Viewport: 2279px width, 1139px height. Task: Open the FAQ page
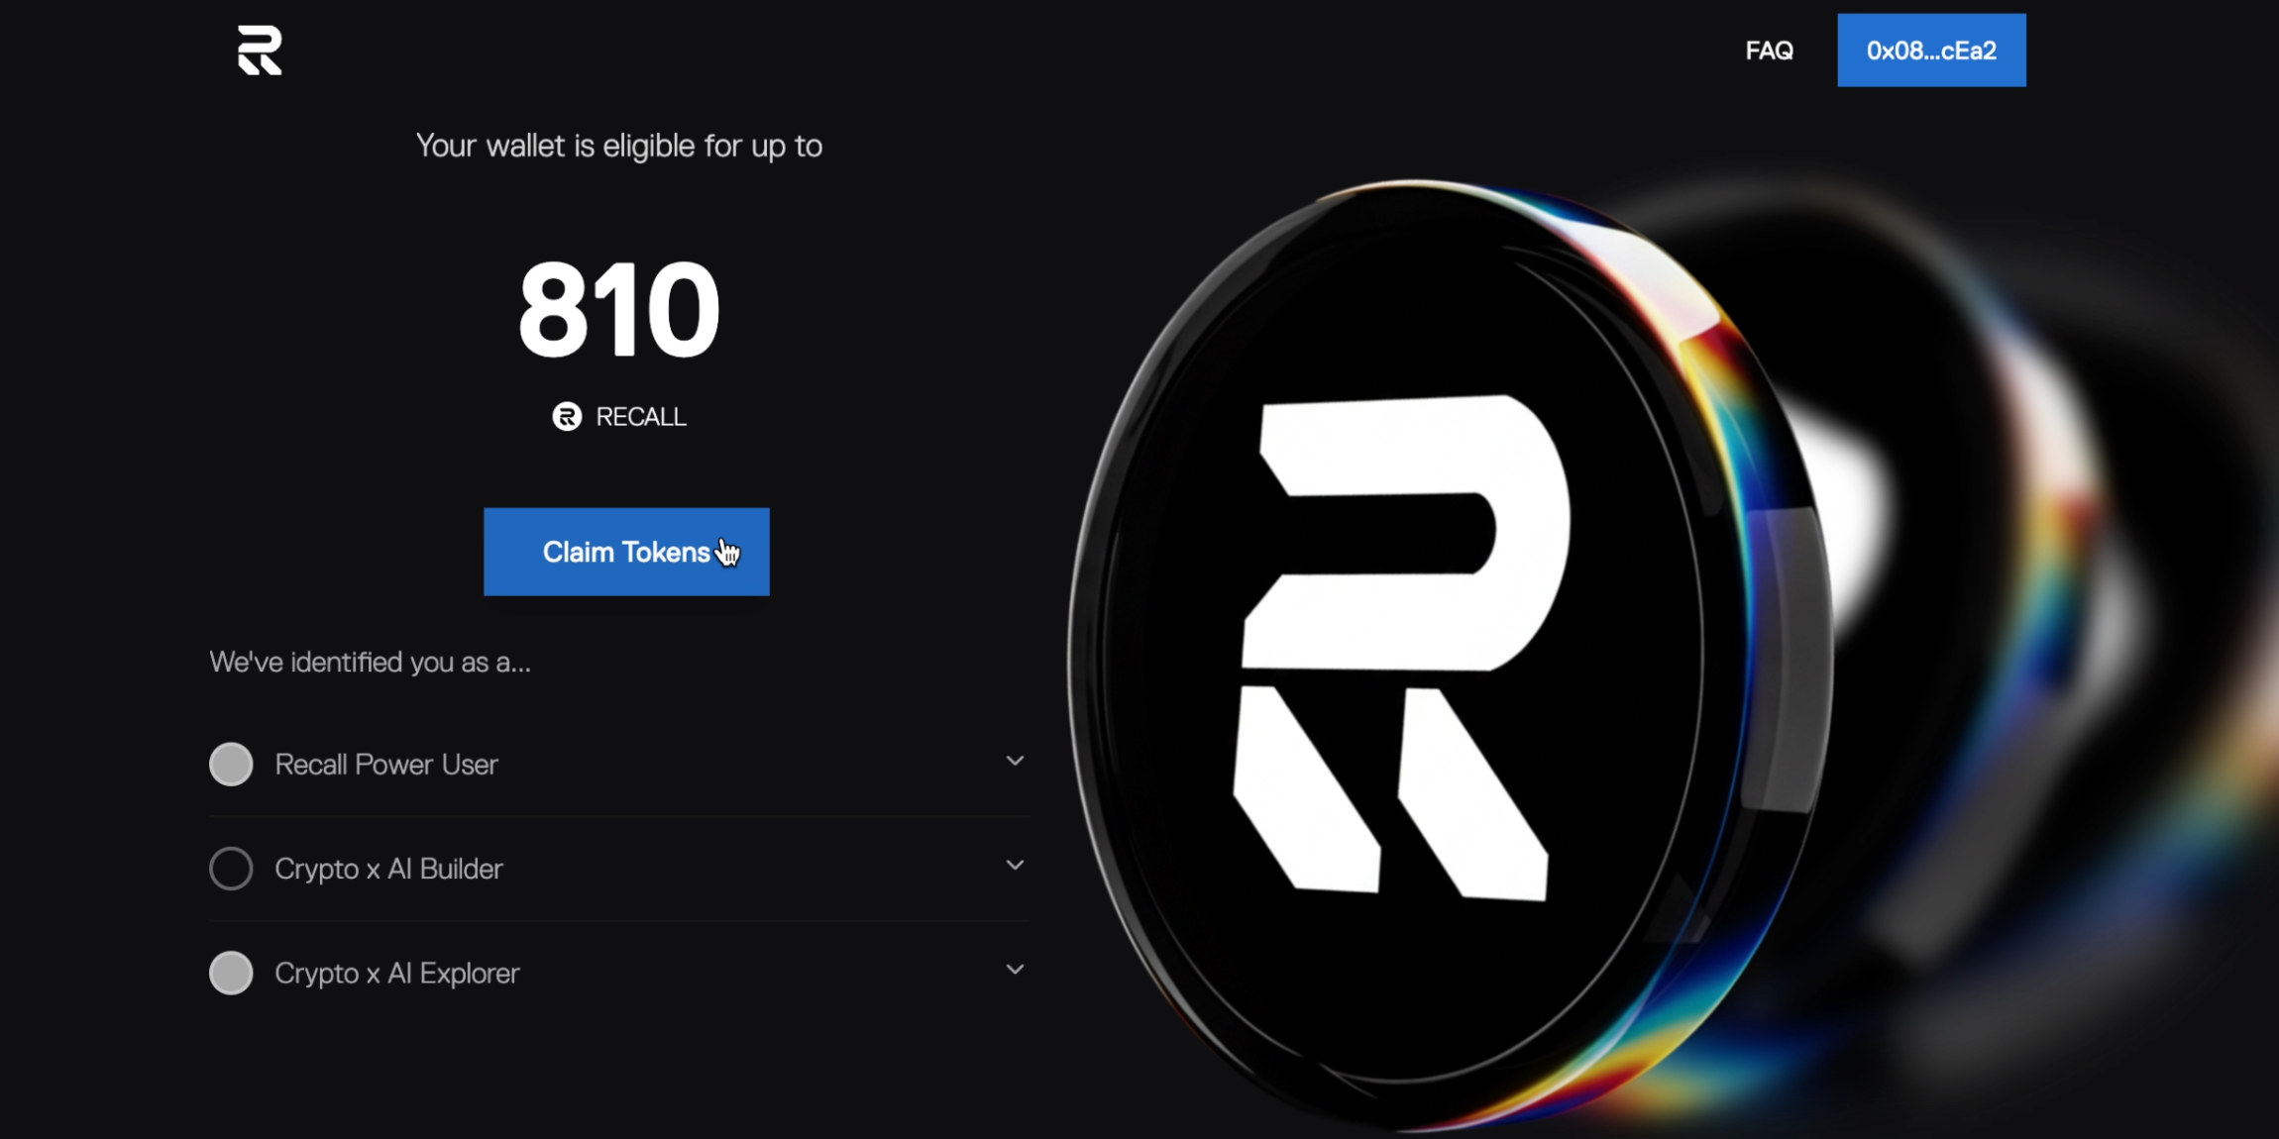tap(1769, 51)
